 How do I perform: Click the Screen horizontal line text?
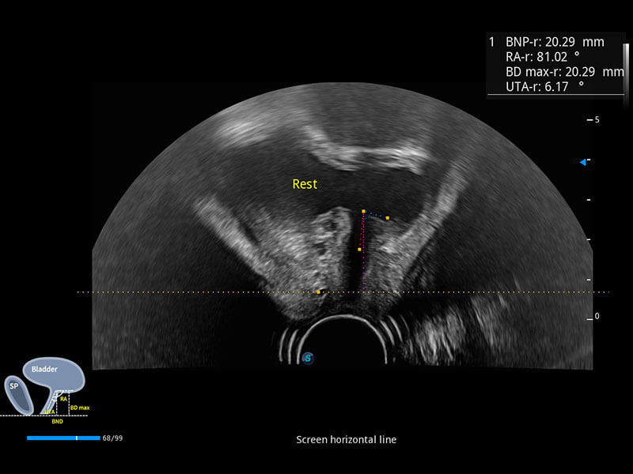coord(346,439)
